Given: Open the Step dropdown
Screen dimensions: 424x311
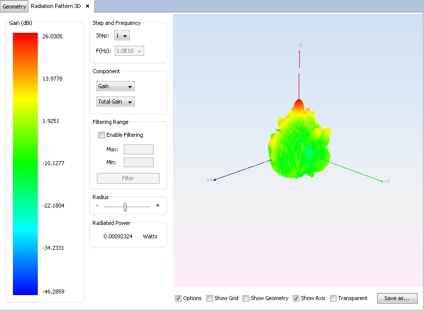Looking at the screenshot, I should coord(122,36).
